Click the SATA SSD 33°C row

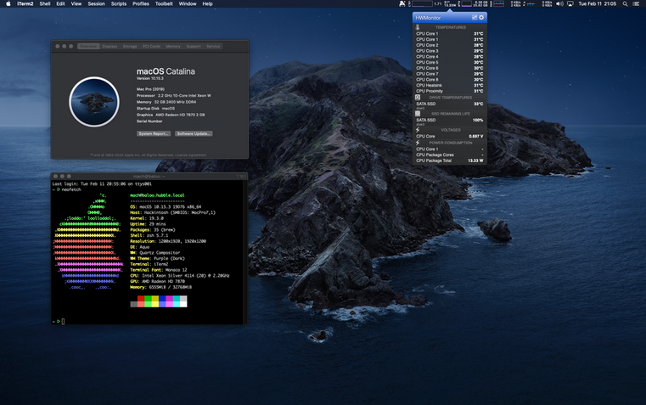(x=449, y=104)
